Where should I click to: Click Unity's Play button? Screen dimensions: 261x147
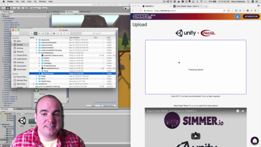coord(126,8)
